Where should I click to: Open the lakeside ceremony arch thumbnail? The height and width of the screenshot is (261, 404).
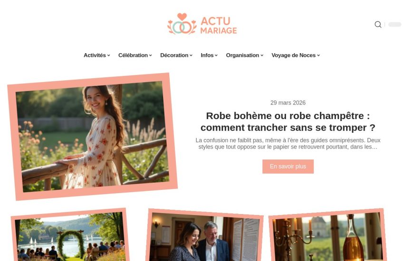(70, 235)
